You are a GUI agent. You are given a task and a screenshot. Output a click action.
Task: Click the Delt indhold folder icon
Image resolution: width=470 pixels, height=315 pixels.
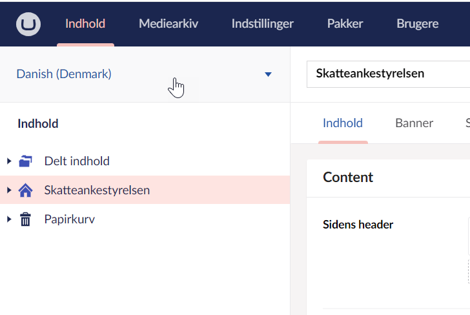pos(26,161)
